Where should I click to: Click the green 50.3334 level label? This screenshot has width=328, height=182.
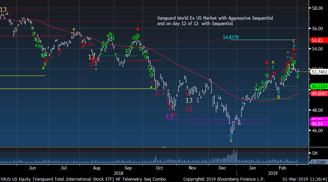tap(319, 86)
